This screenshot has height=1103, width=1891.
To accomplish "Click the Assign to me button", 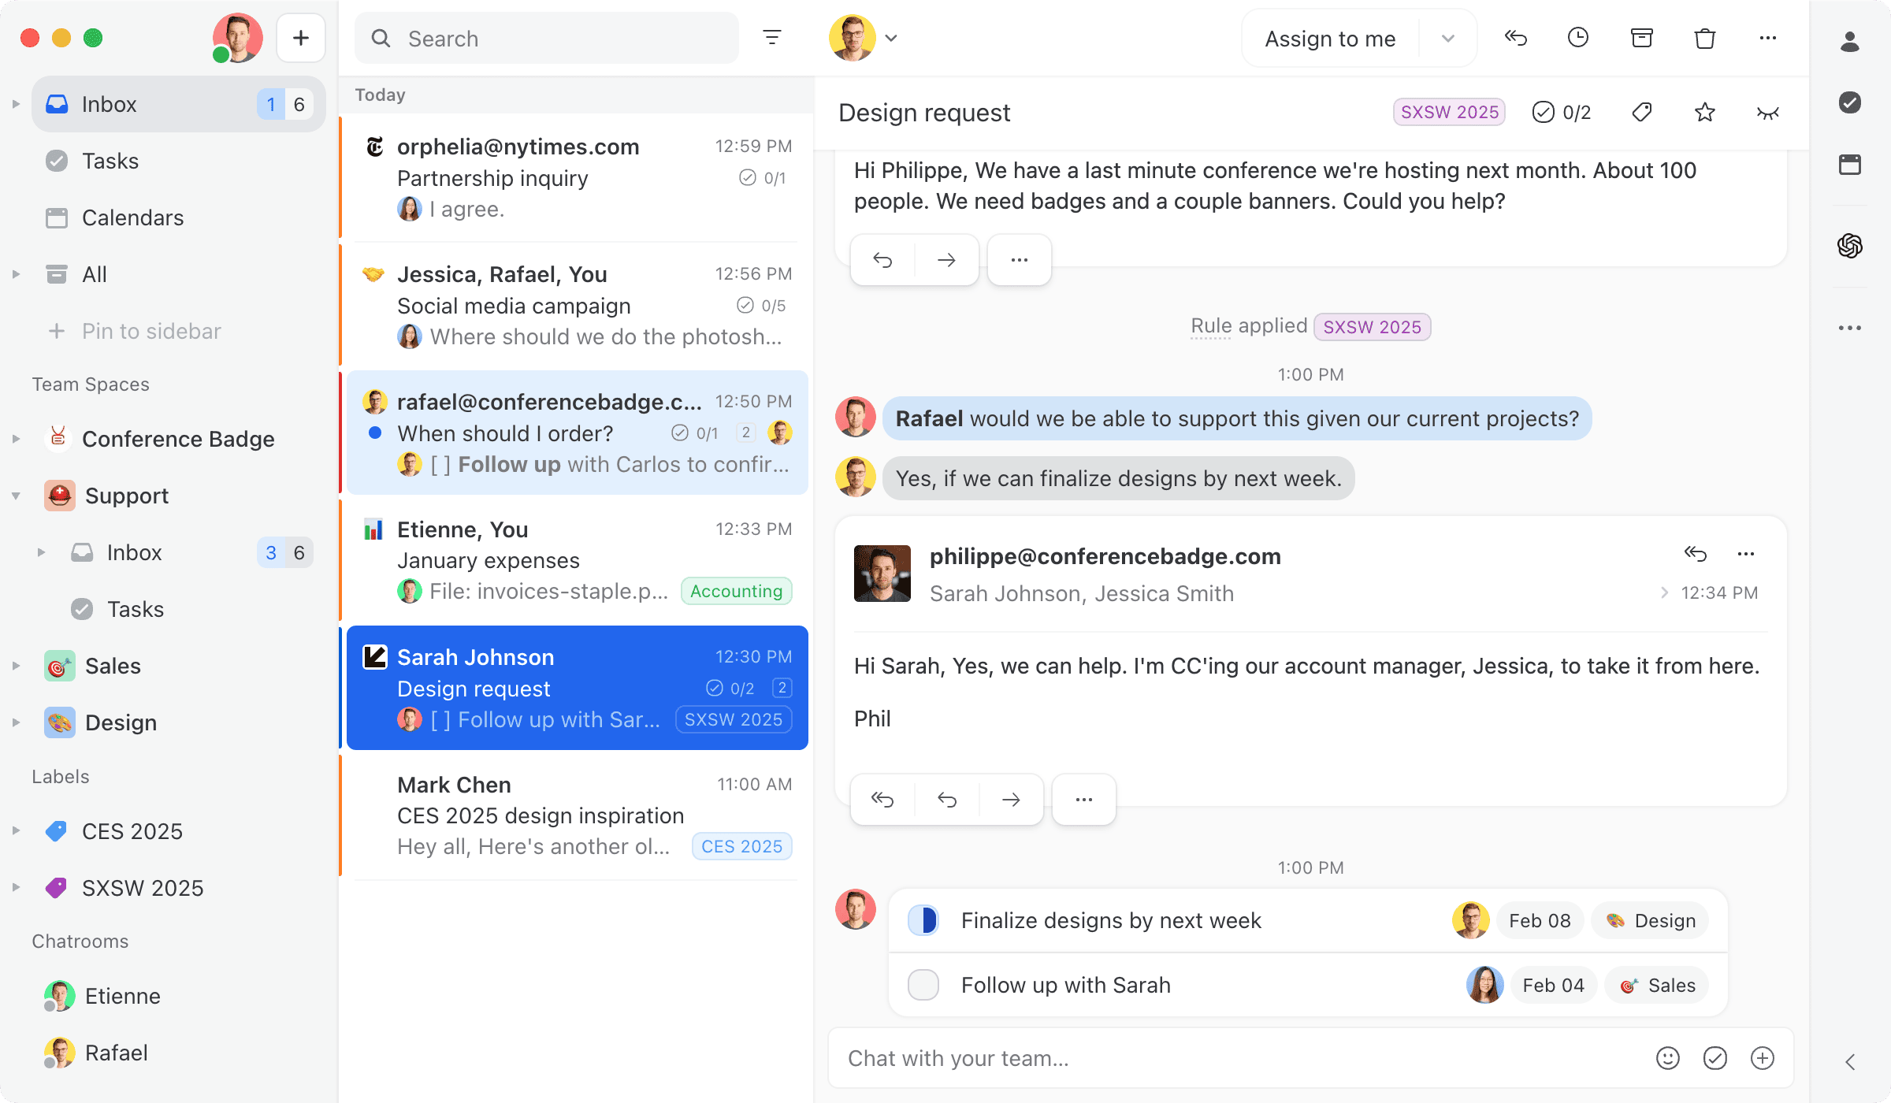I will 1330,38.
